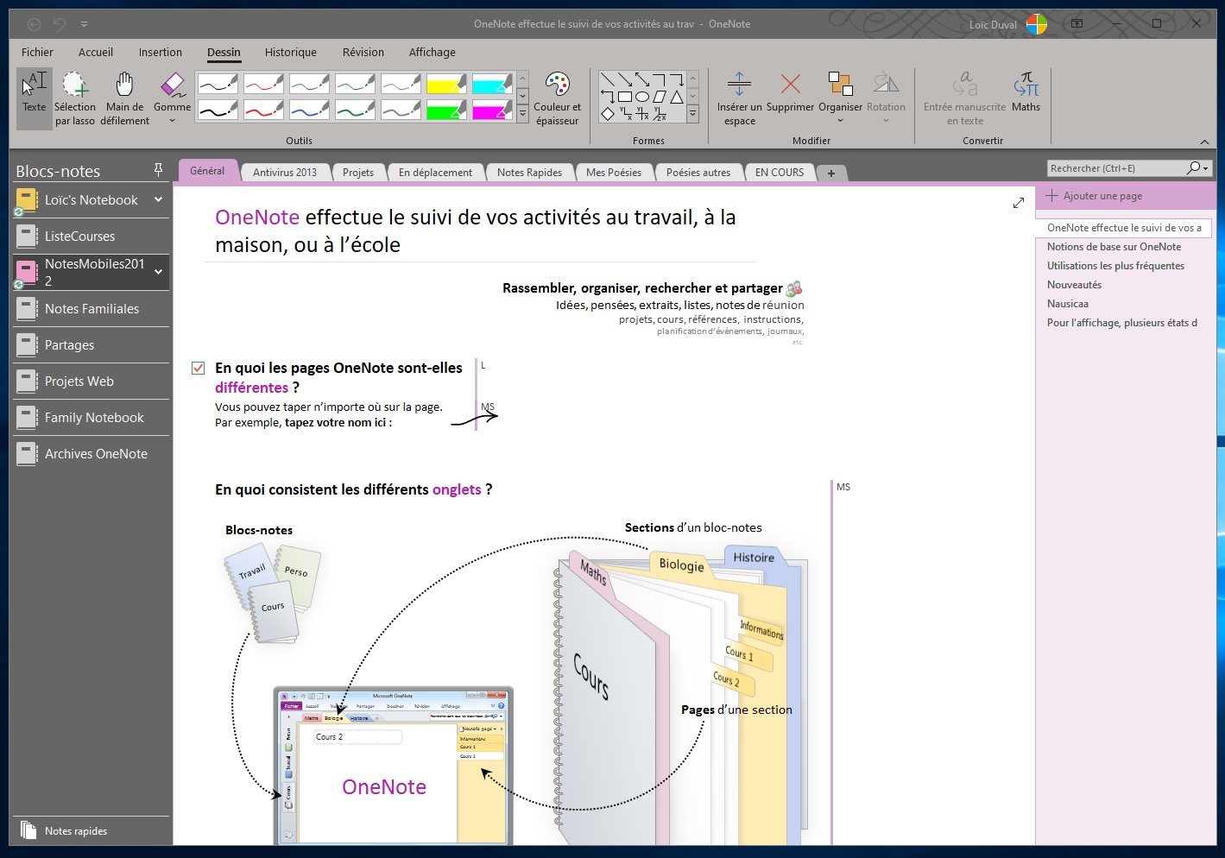This screenshot has height=858, width=1225.
Task: Switch to the Affichage ribbon tab
Action: [433, 52]
